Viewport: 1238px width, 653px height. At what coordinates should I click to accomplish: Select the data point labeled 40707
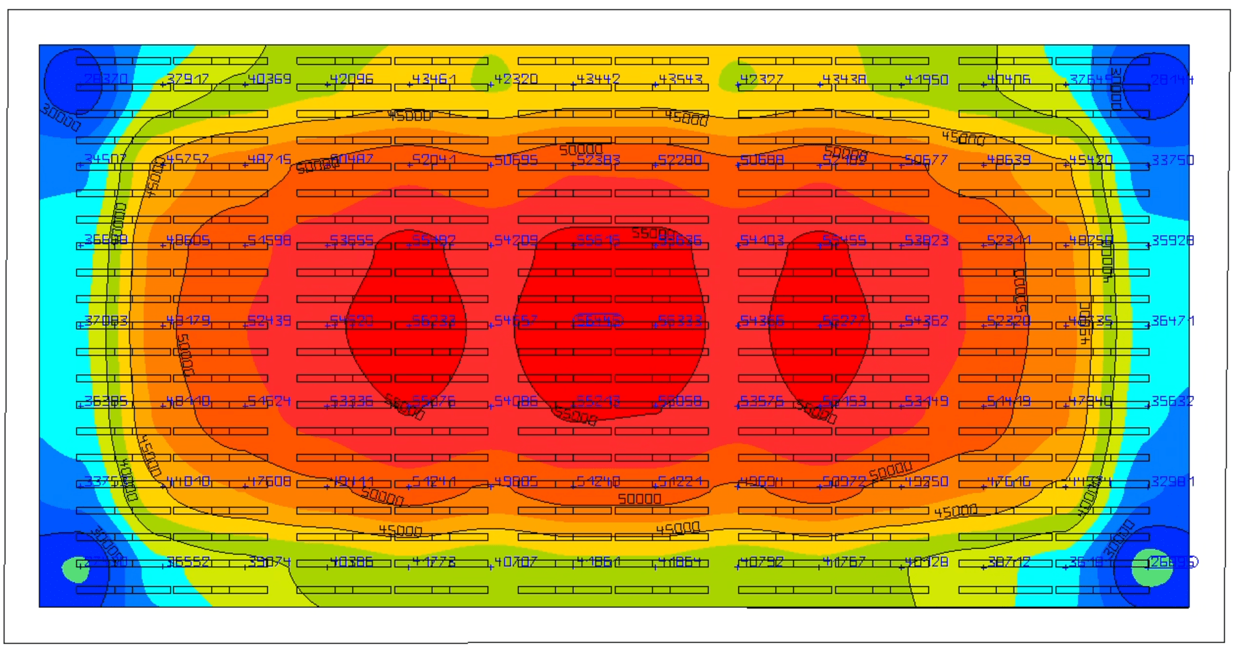(516, 562)
